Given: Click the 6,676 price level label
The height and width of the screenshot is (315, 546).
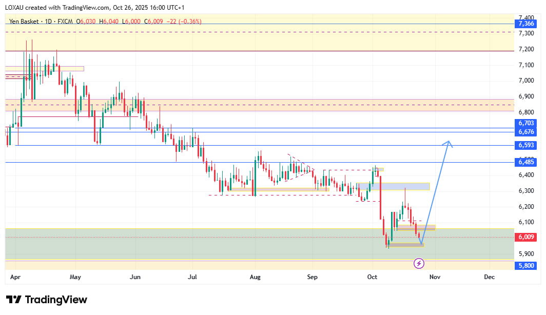Looking at the screenshot, I should pos(526,132).
